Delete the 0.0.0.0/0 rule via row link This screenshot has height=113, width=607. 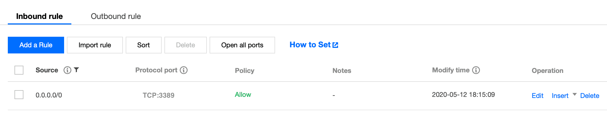pos(589,96)
